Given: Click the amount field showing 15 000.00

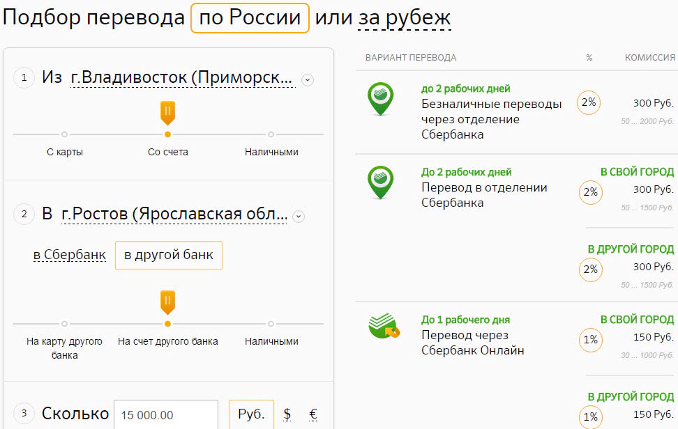Looking at the screenshot, I should pos(166,414).
